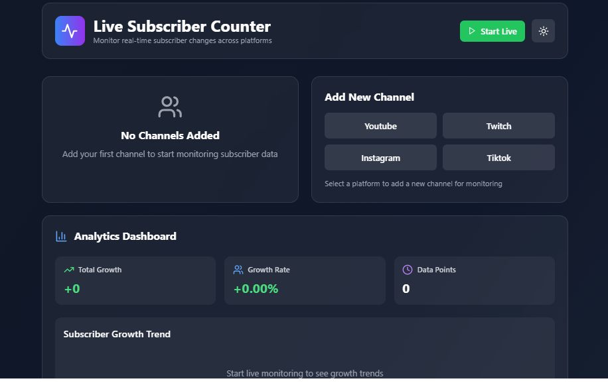Click the Total Growth stat card
This screenshot has height=389, width=608.
coord(135,280)
